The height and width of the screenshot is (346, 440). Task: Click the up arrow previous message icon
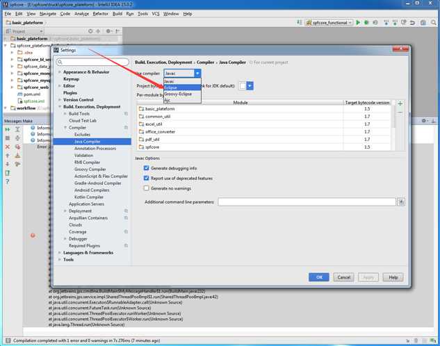click(8, 156)
